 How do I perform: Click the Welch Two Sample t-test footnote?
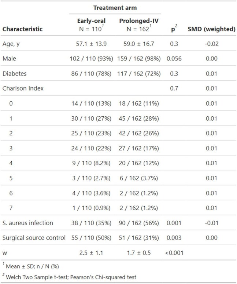[70, 277]
